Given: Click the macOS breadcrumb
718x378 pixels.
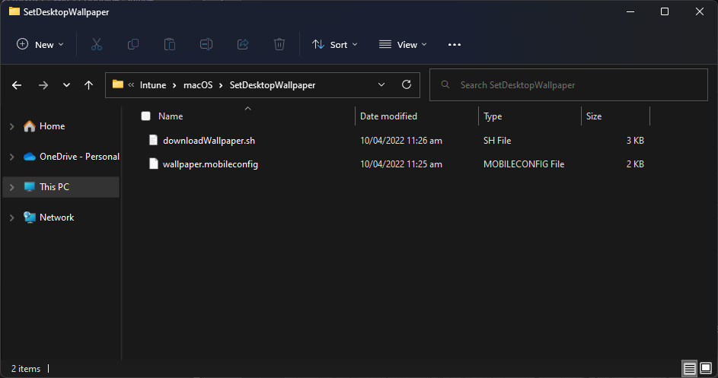Looking at the screenshot, I should 198,85.
